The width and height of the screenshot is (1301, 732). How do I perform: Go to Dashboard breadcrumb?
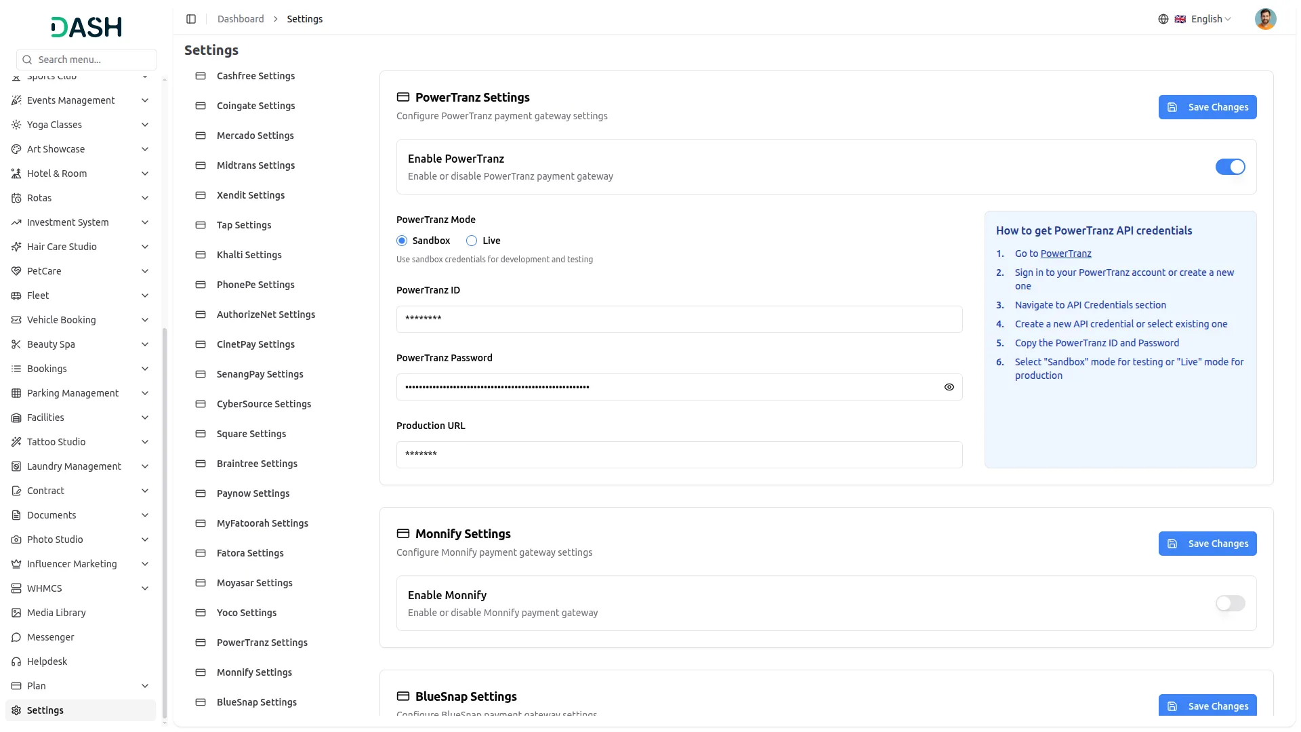(x=241, y=19)
